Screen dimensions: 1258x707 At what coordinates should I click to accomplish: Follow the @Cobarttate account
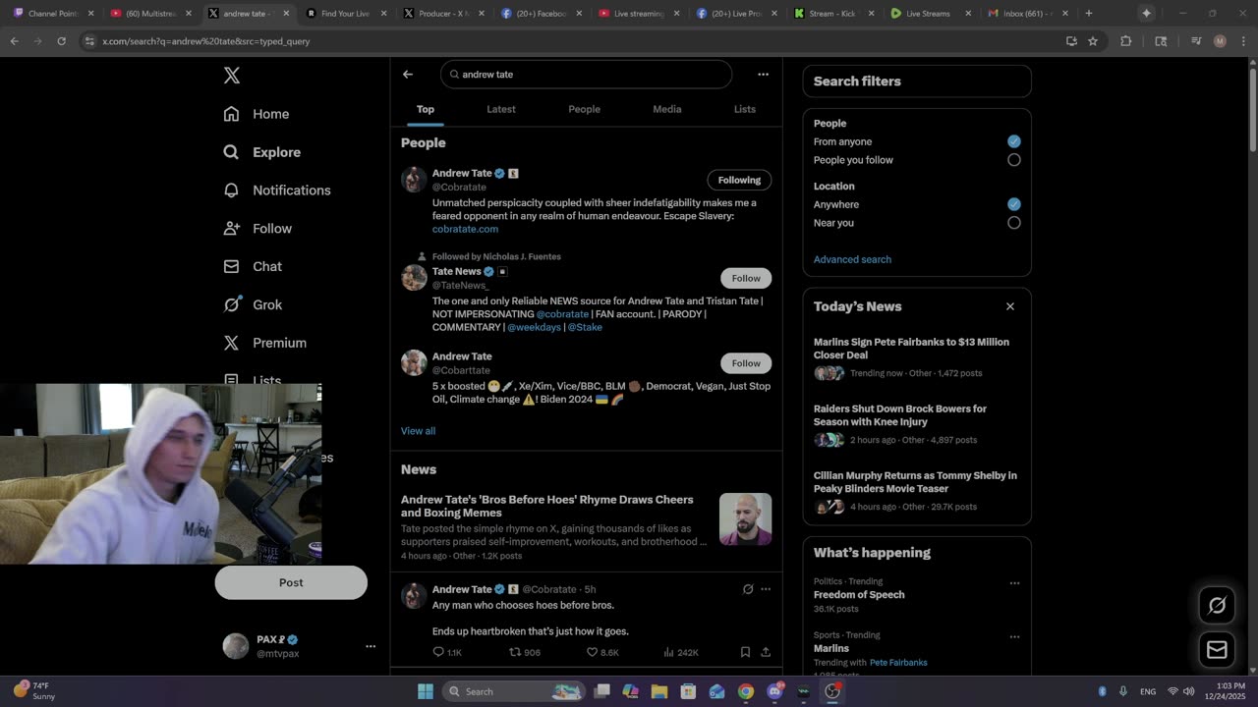click(746, 363)
